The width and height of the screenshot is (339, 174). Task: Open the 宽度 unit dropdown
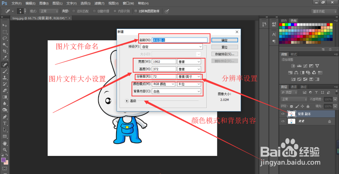(x=189, y=61)
